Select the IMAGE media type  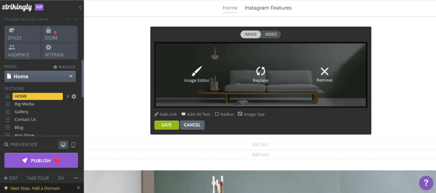pos(250,34)
